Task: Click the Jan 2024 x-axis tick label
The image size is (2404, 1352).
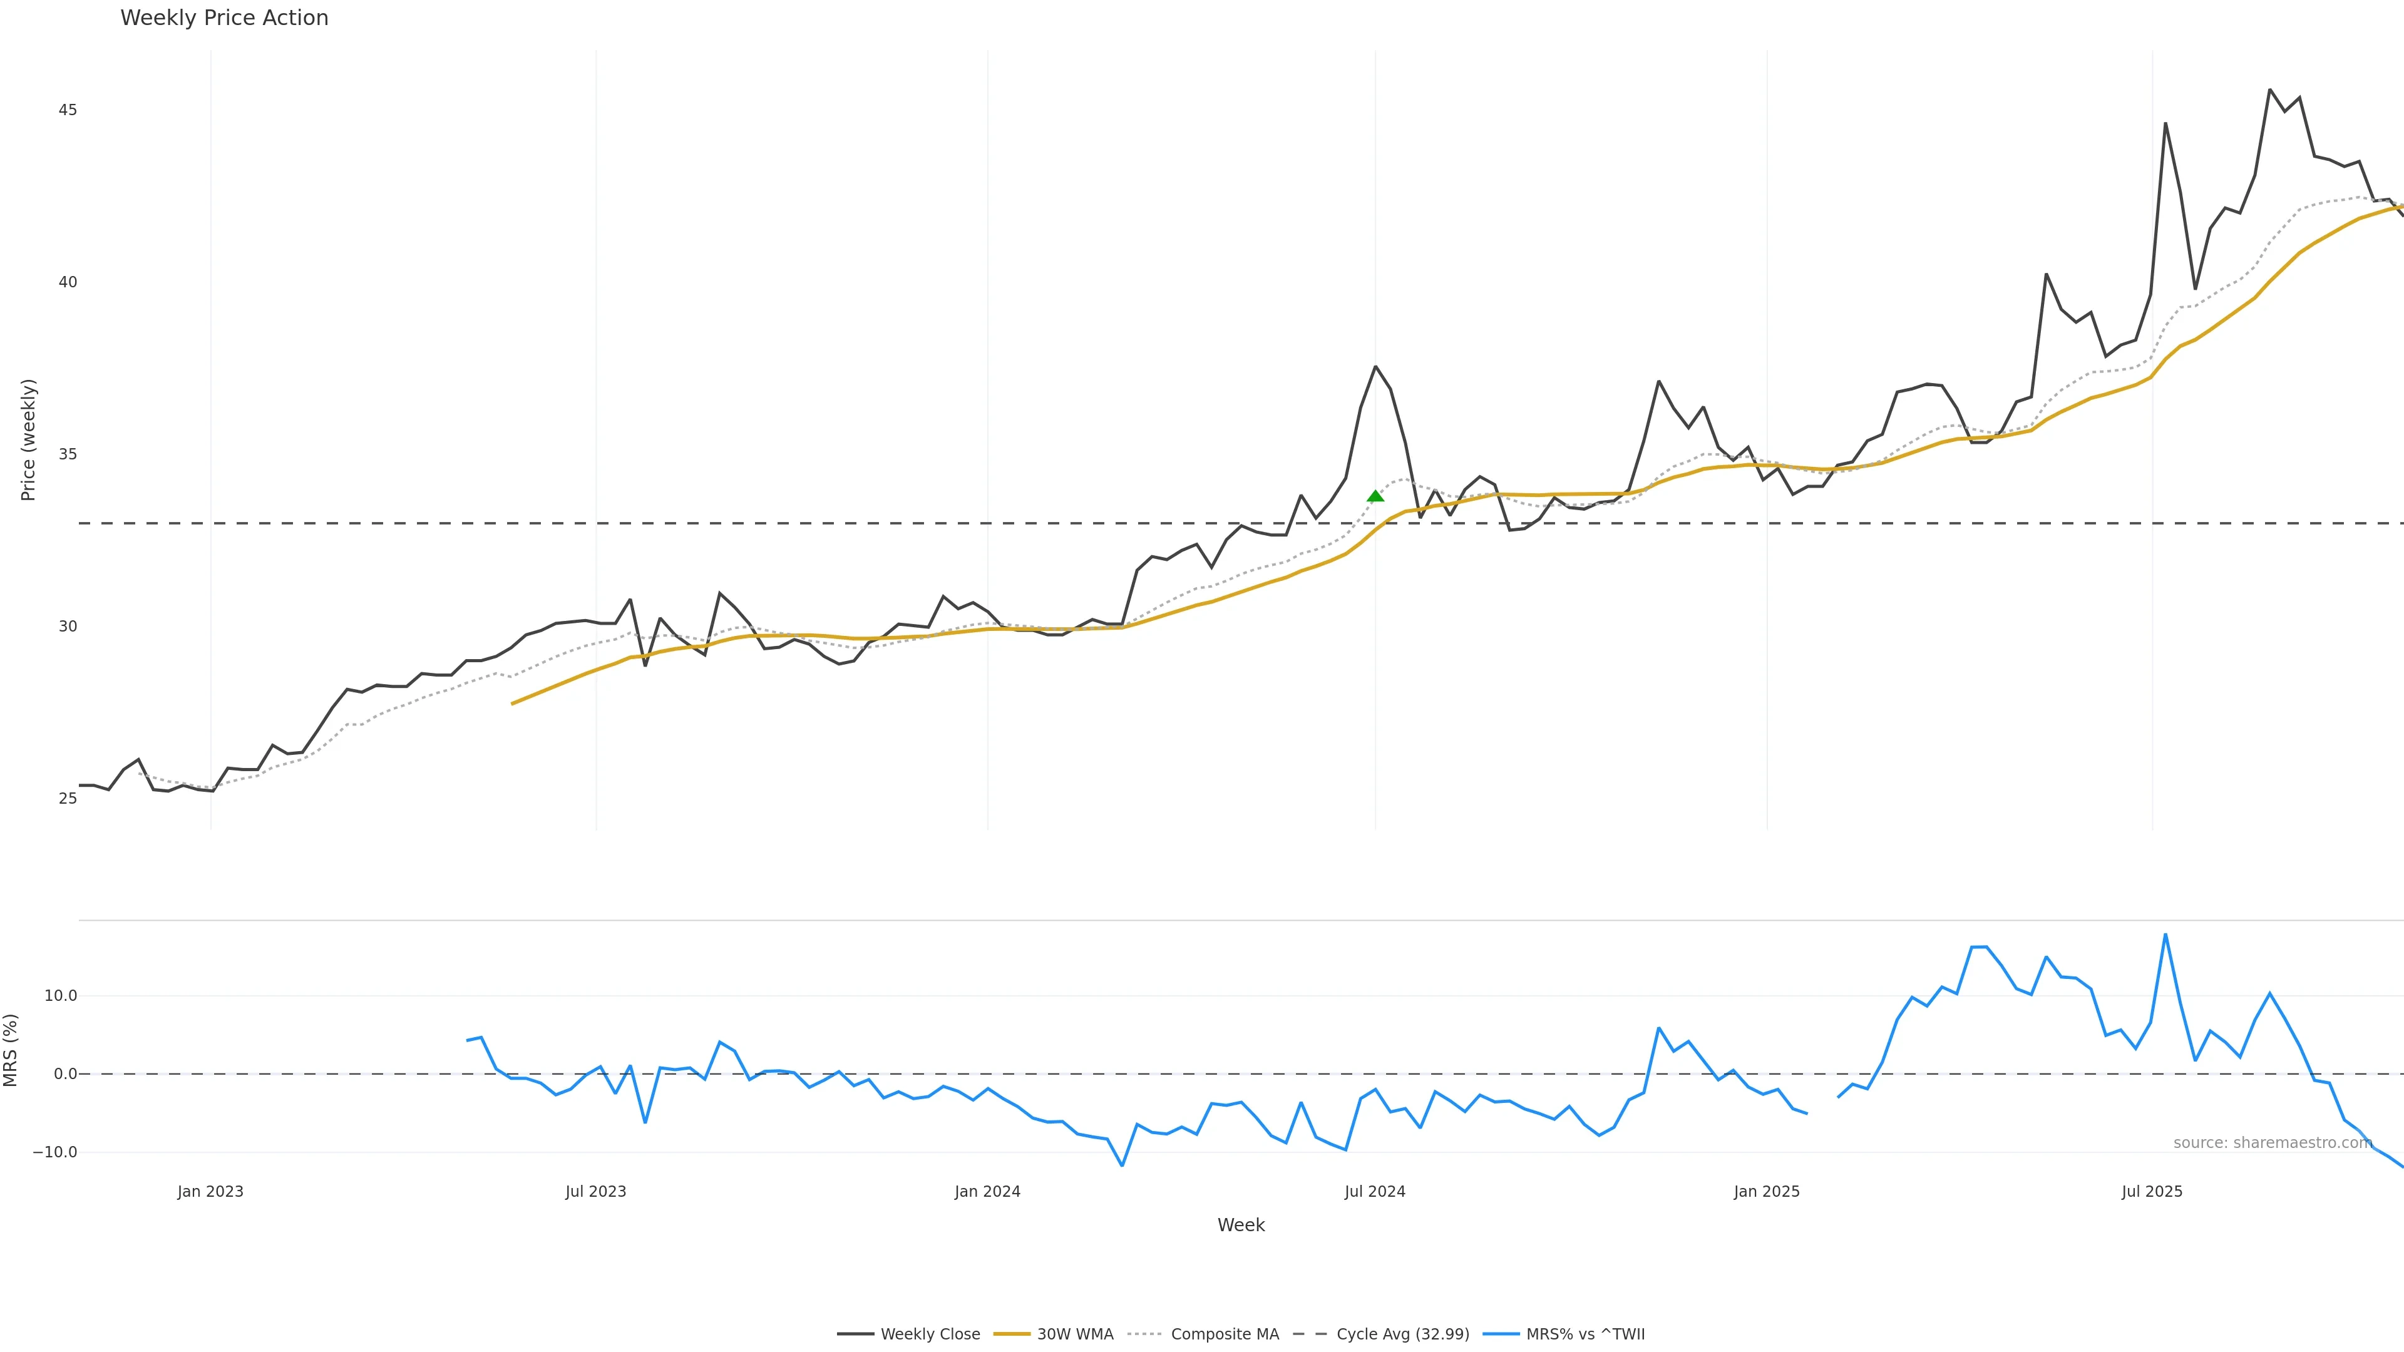Action: point(987,1192)
